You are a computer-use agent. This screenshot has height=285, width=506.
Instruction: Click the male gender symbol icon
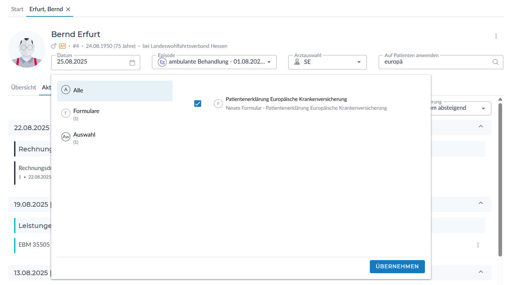point(54,46)
